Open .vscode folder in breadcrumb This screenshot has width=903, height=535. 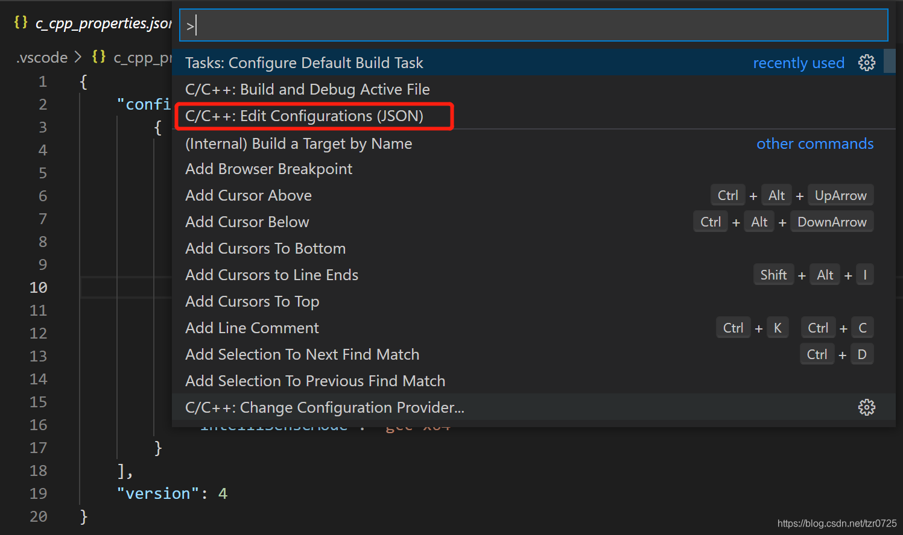42,57
